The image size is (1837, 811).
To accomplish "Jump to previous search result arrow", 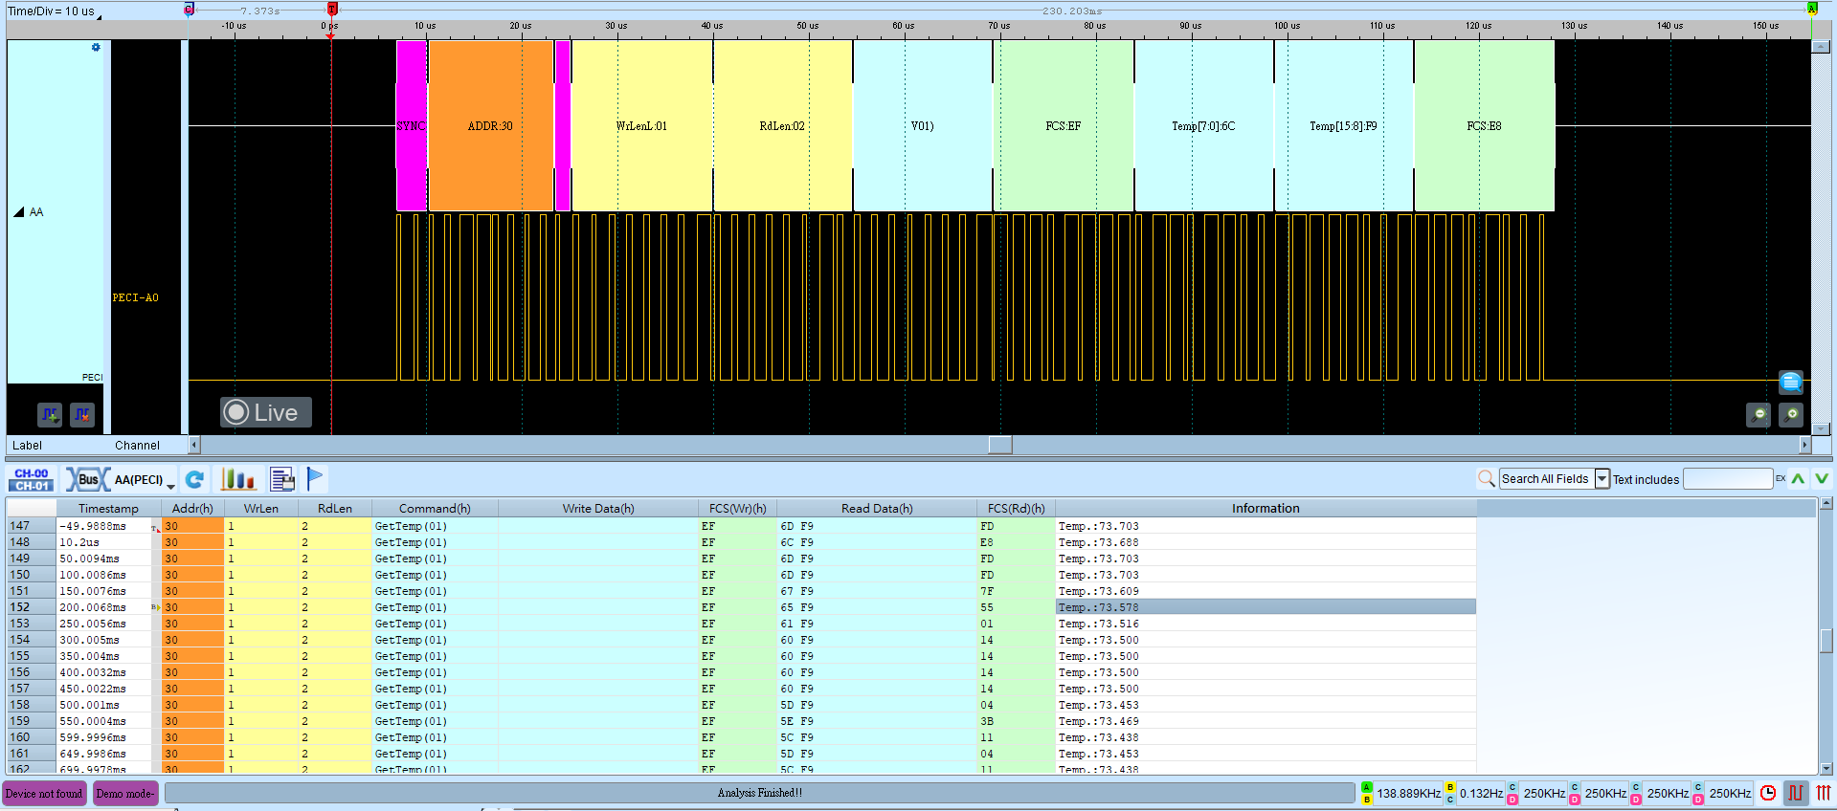I will 1798,478.
